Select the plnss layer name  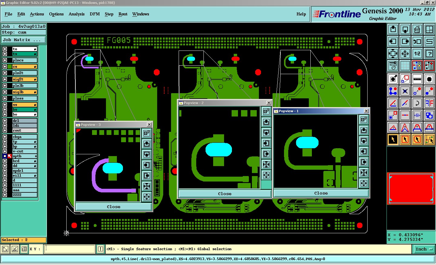click(x=25, y=98)
